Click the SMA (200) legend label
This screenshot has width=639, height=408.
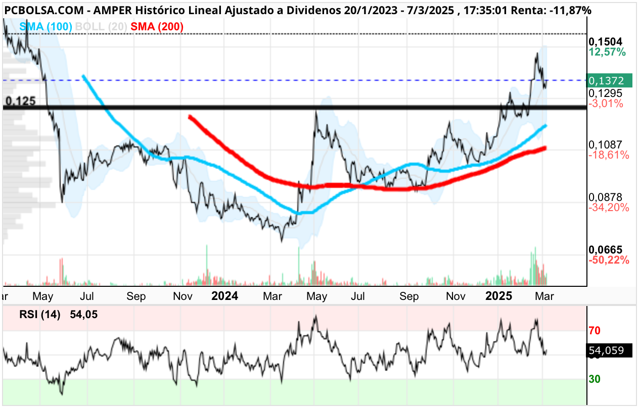157,27
